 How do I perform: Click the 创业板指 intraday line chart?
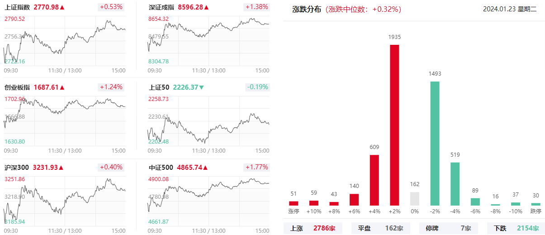click(x=65, y=120)
